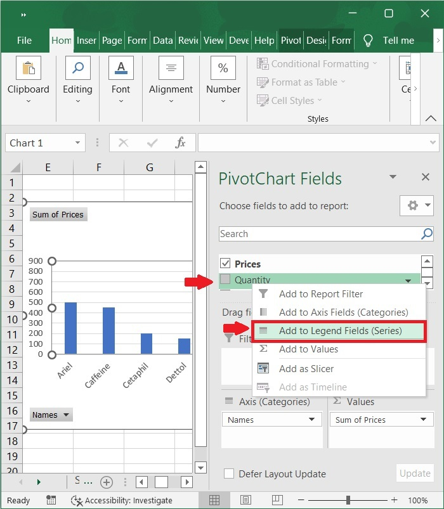This screenshot has width=444, height=509.
Task: Open the Clipboard paste icon group
Action: tap(29, 68)
